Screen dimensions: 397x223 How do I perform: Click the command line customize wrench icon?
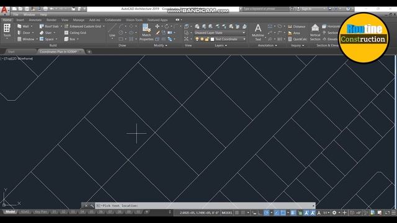coord(92,206)
